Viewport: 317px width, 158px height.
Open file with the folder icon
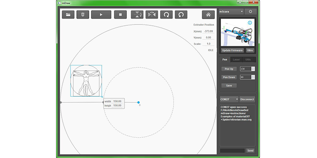[68, 15]
